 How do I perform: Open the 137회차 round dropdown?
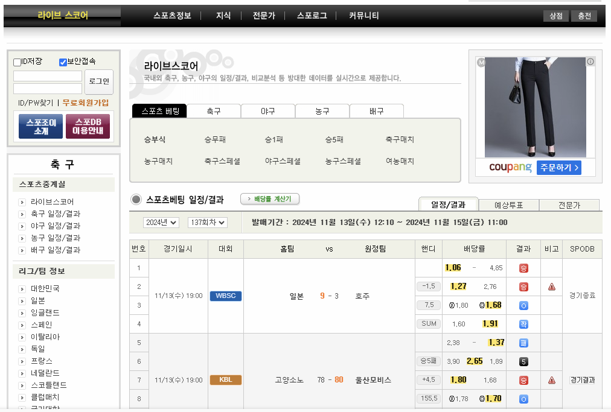(206, 223)
